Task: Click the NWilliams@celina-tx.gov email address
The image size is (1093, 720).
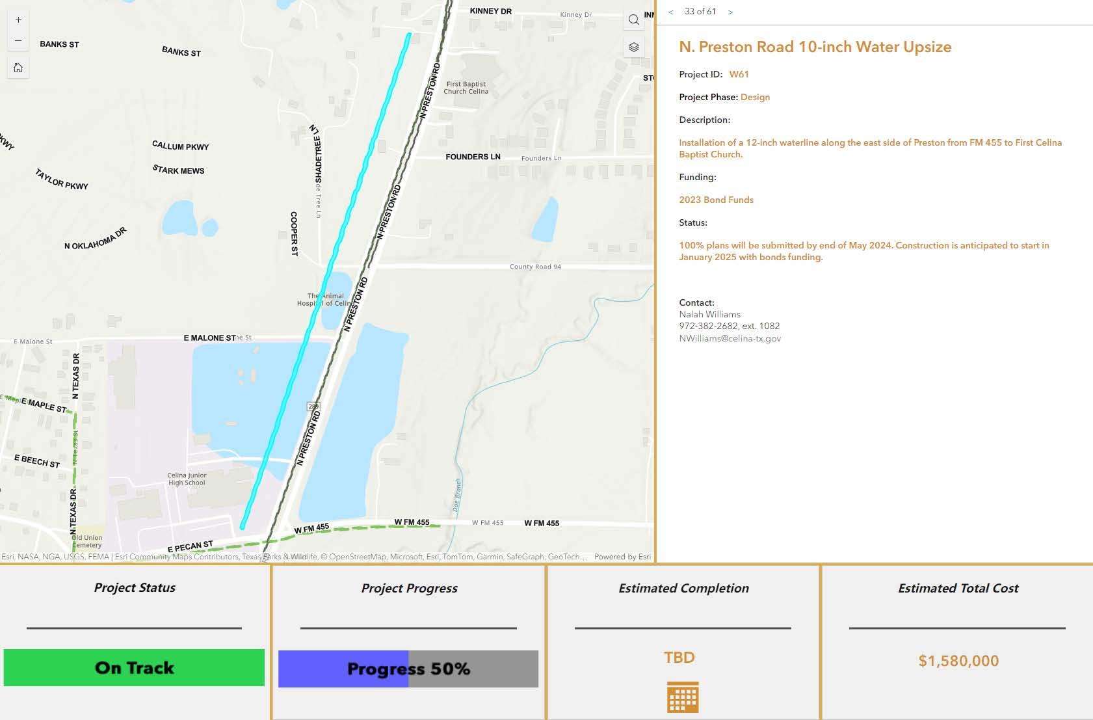Action: pos(730,338)
